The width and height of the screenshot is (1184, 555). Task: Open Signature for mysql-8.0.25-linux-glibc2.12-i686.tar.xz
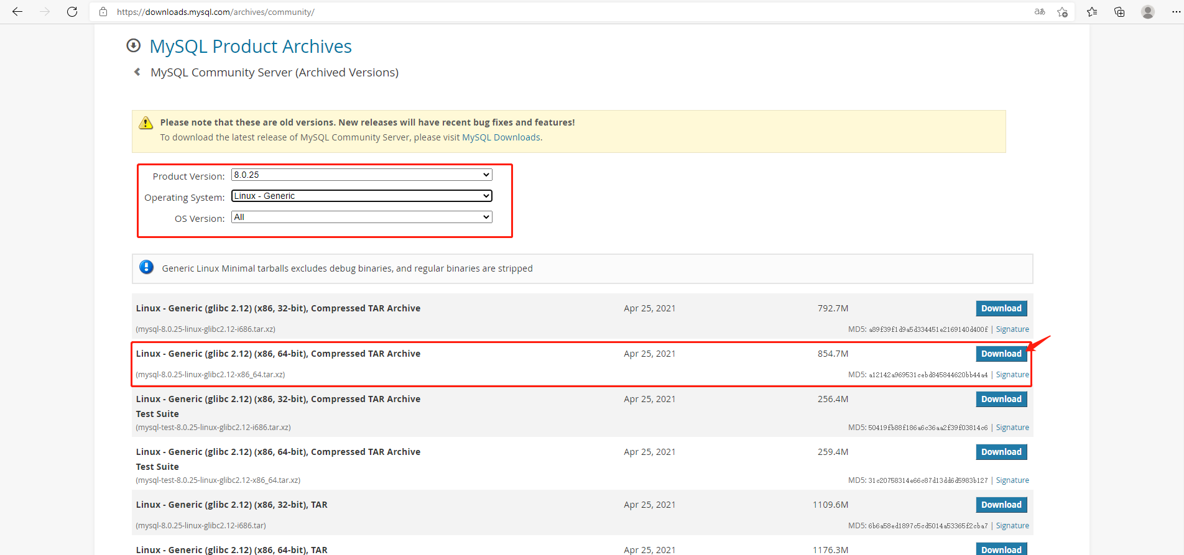1012,329
